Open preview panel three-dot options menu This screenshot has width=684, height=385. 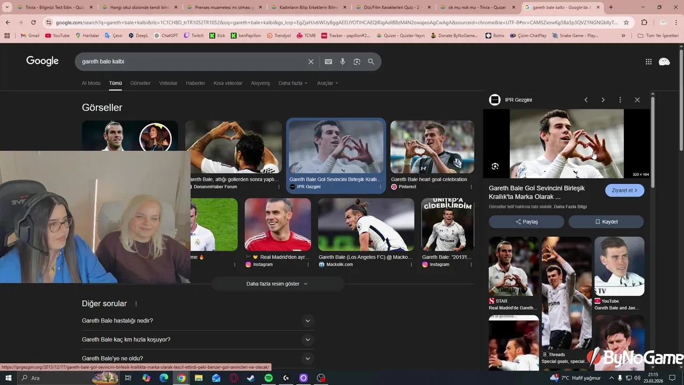(x=620, y=100)
